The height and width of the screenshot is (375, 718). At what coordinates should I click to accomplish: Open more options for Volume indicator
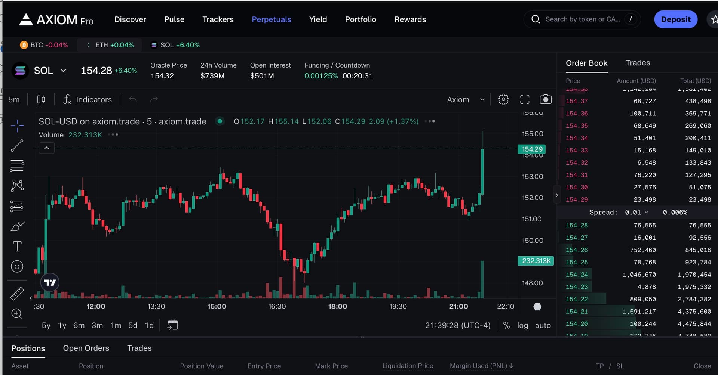pos(113,134)
